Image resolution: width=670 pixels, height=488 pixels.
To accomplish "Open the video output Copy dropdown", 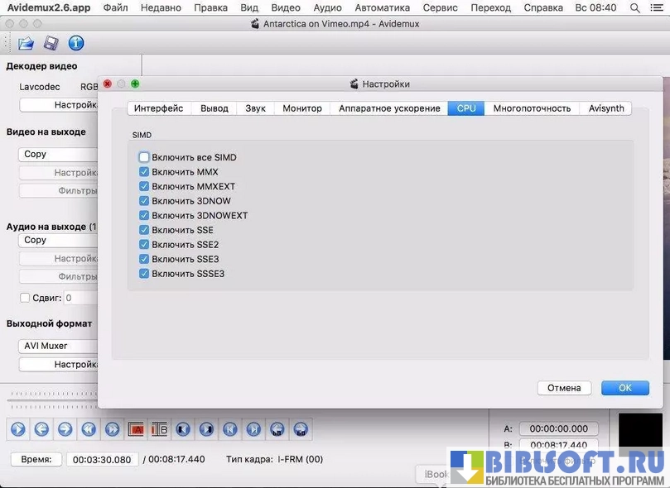I will point(58,154).
